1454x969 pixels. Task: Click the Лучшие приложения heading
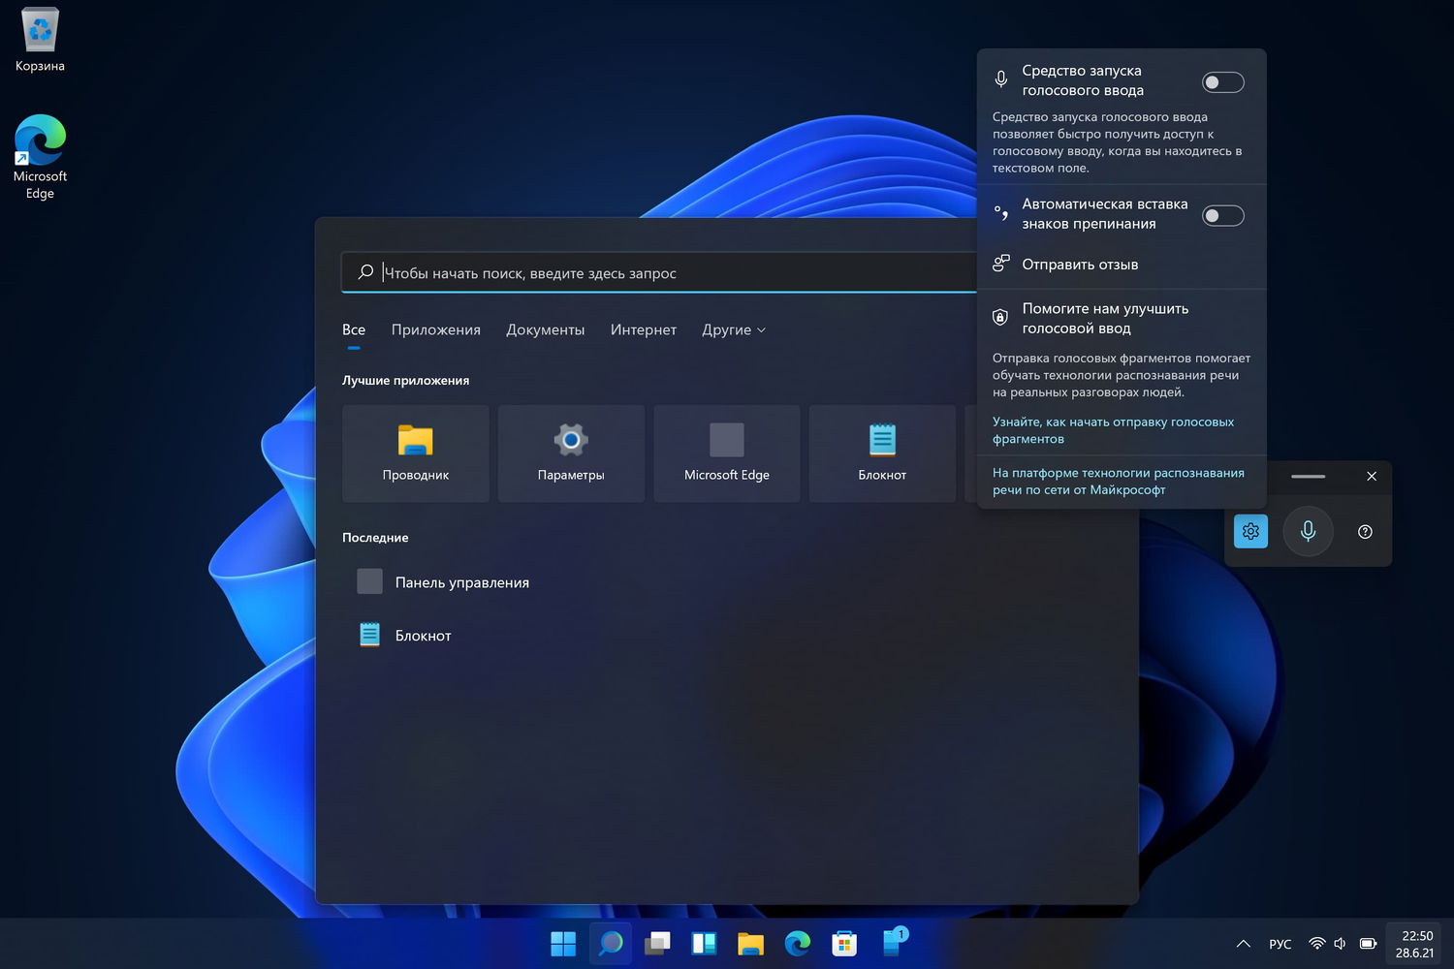pos(405,380)
